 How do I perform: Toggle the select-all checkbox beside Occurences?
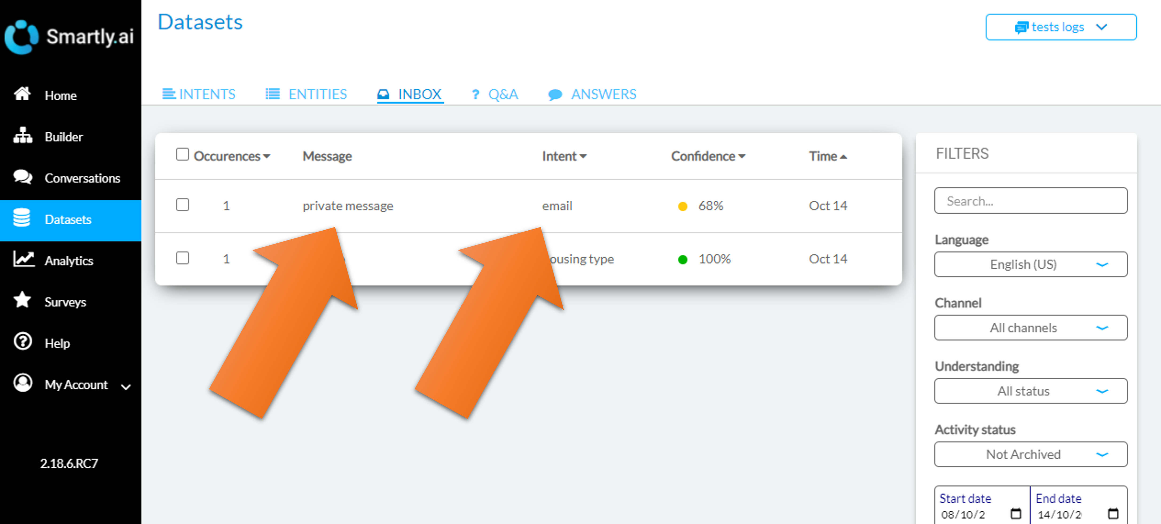182,155
